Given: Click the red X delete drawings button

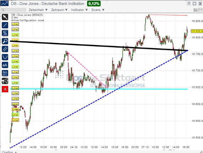Looking at the screenshot, I should 5,89.
